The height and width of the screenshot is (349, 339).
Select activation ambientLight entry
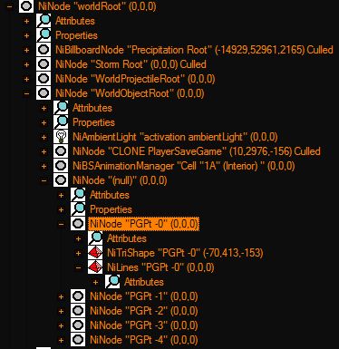pos(175,137)
